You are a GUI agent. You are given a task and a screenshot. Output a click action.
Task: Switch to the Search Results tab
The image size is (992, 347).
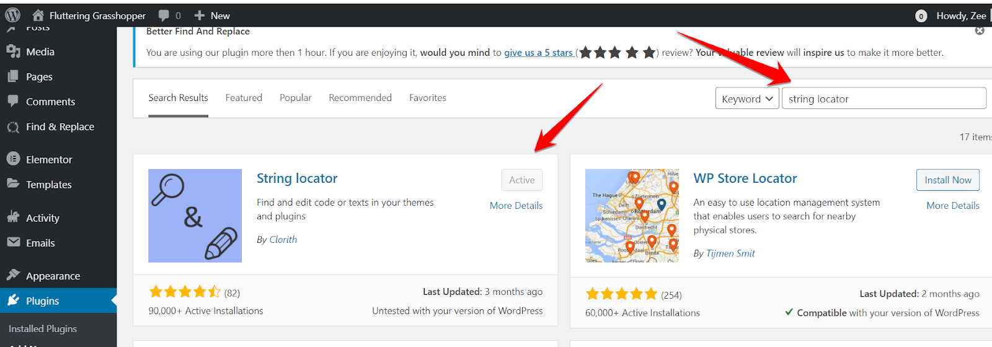(x=178, y=98)
